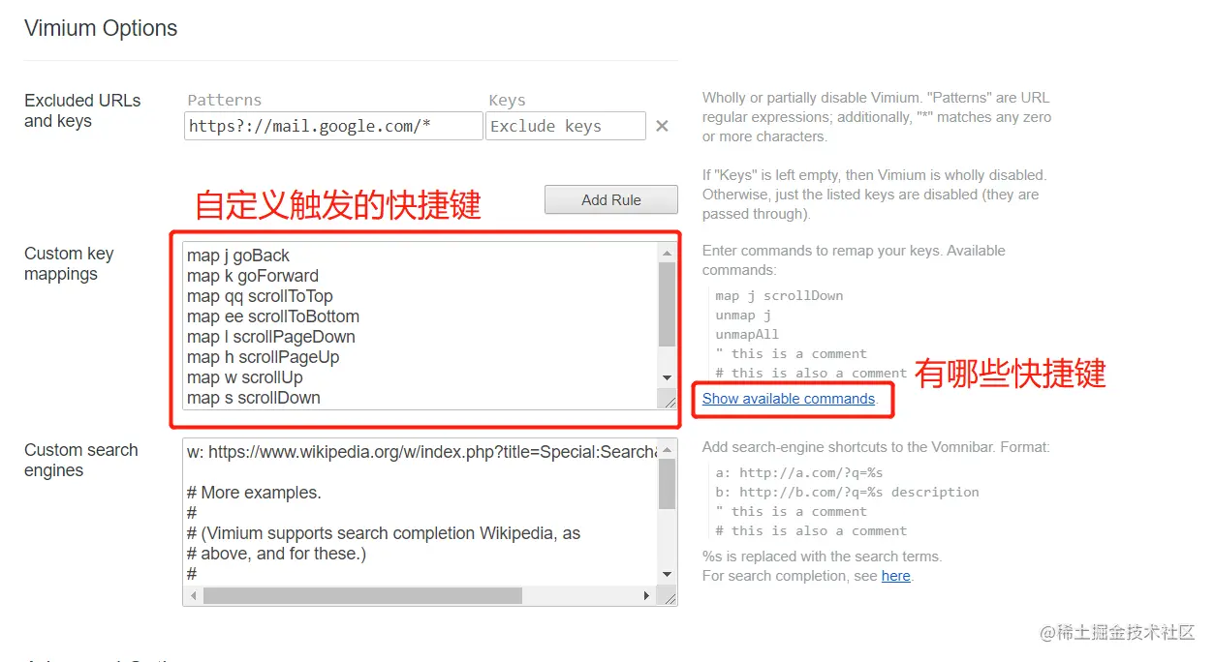Click the 'Vimium Options' page heading
The image size is (1215, 662).
coord(101,28)
